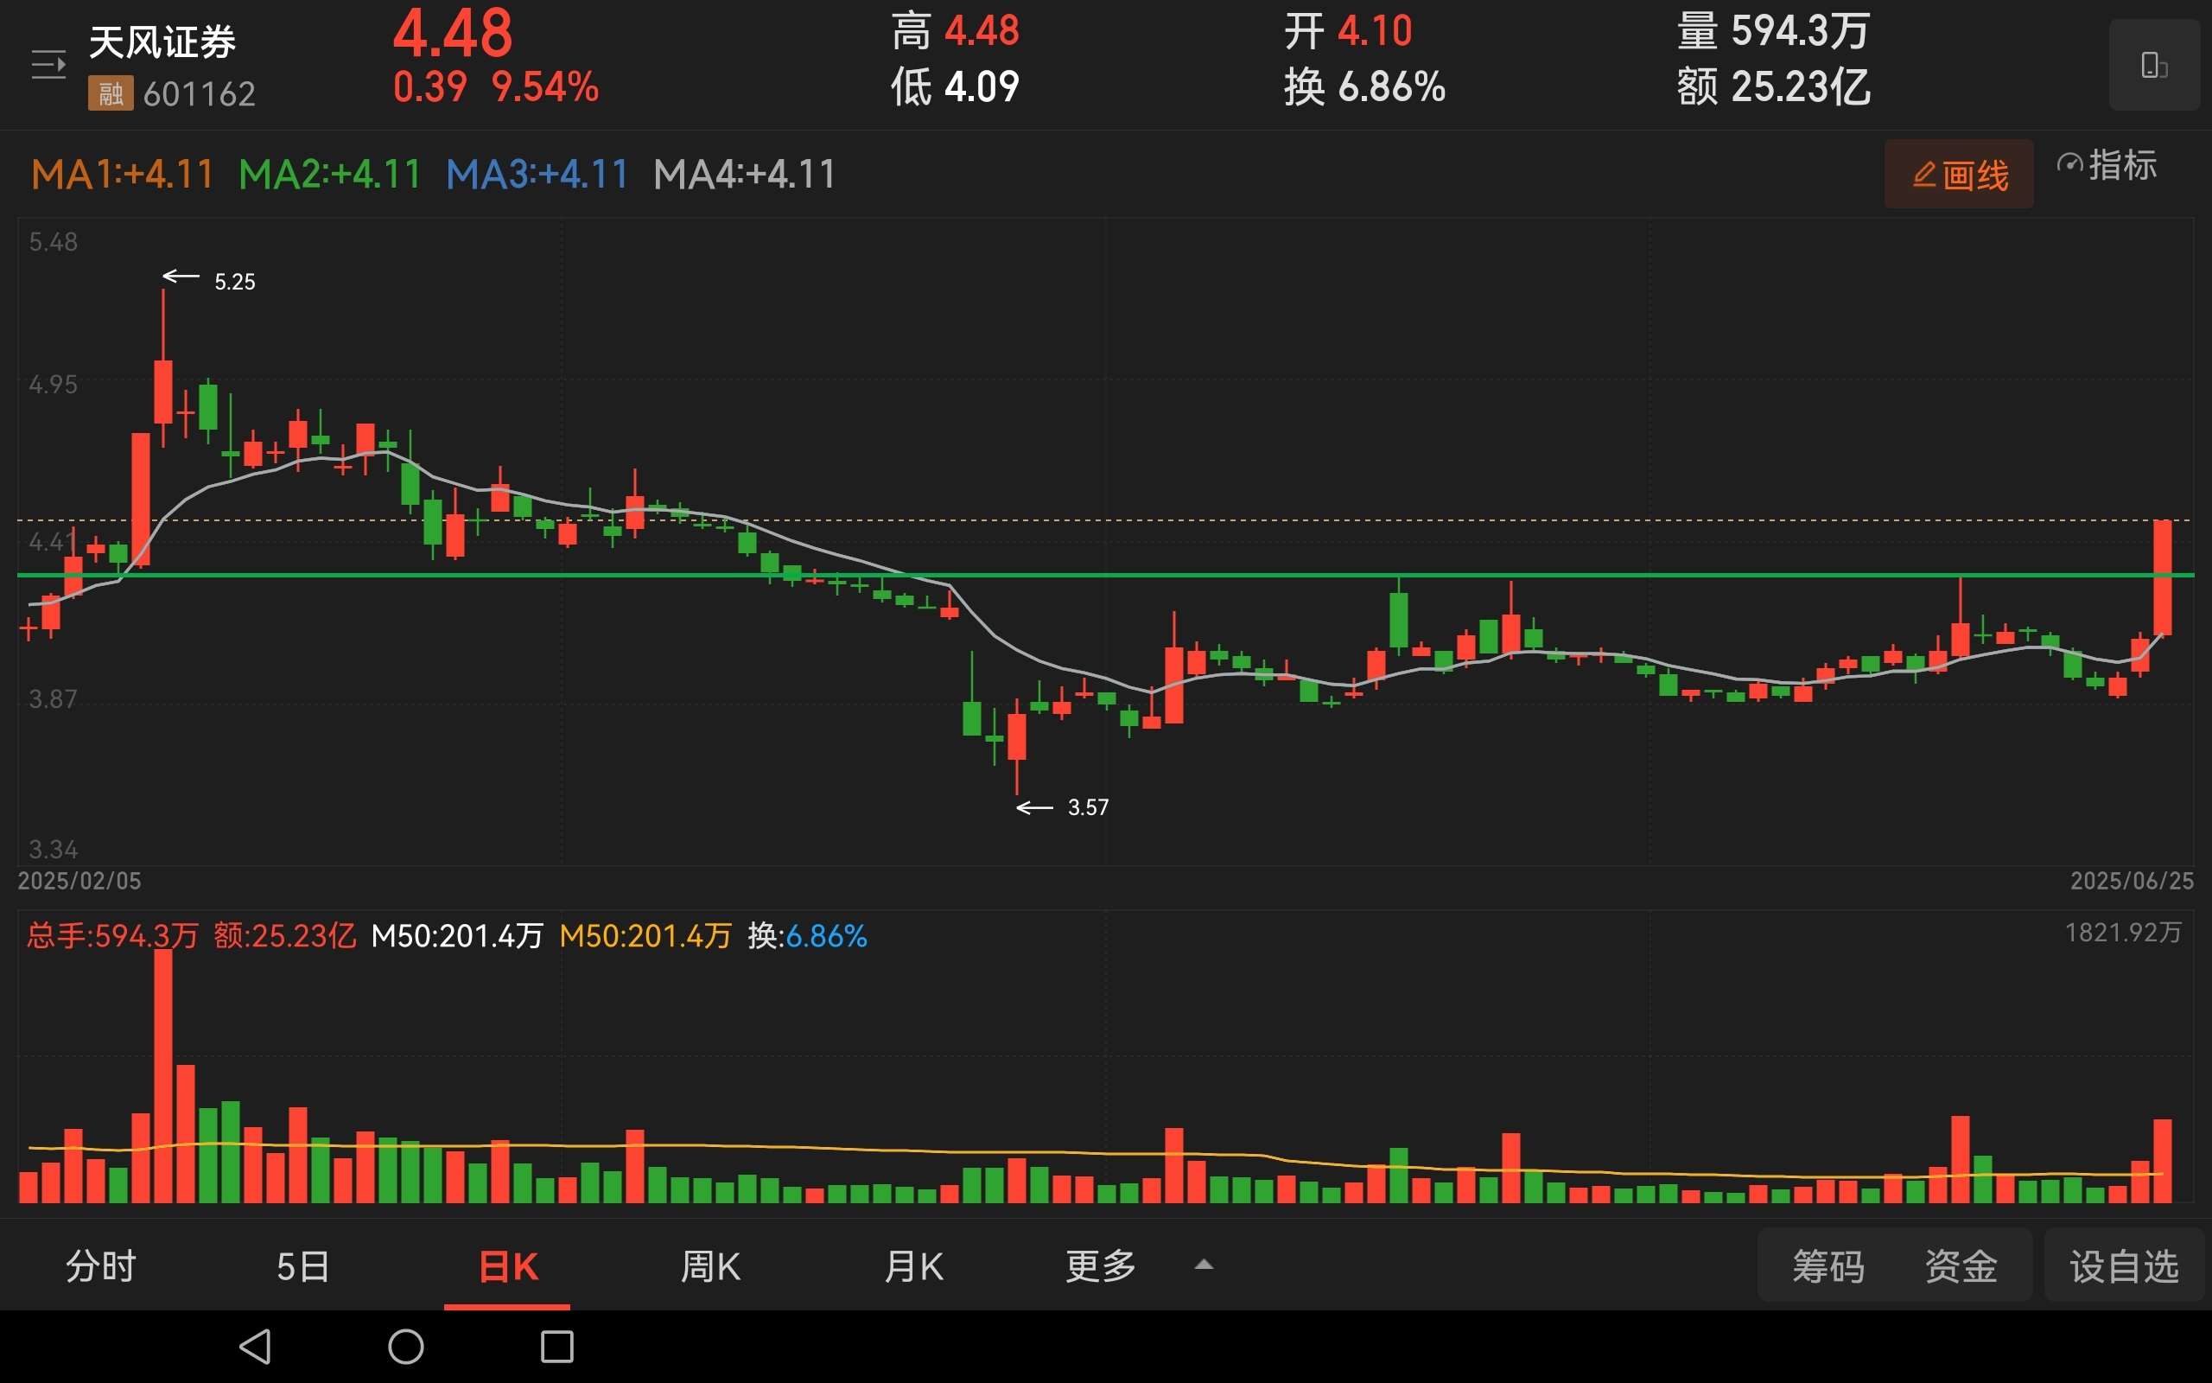Tap the 量 594.3万 header value
This screenshot has height=1383, width=2212.
tap(1773, 31)
